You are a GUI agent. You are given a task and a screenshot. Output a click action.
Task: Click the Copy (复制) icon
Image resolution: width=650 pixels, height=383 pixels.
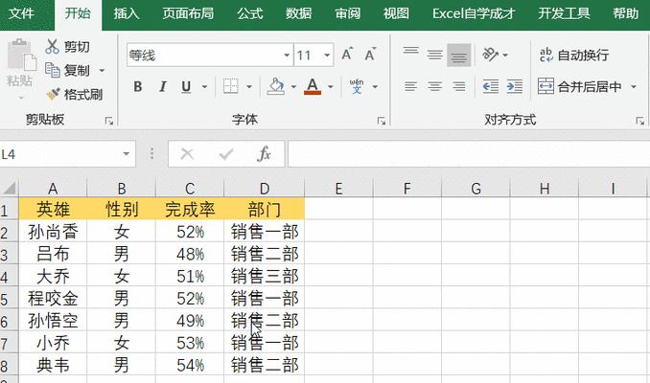pyautogui.click(x=52, y=71)
